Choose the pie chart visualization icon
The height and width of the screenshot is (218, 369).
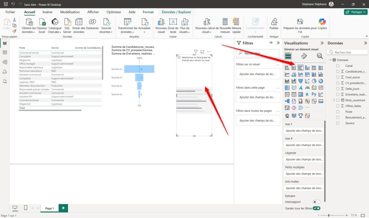point(314,81)
